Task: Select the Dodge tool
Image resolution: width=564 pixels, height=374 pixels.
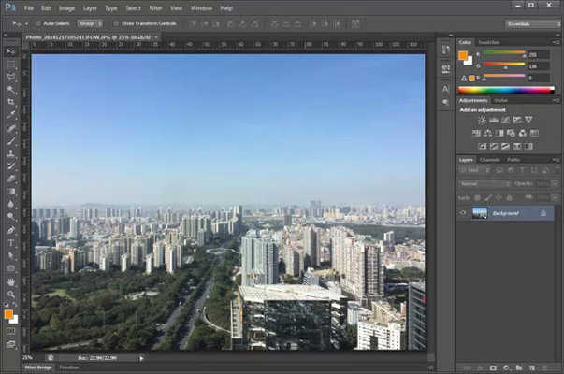Action: tap(11, 217)
